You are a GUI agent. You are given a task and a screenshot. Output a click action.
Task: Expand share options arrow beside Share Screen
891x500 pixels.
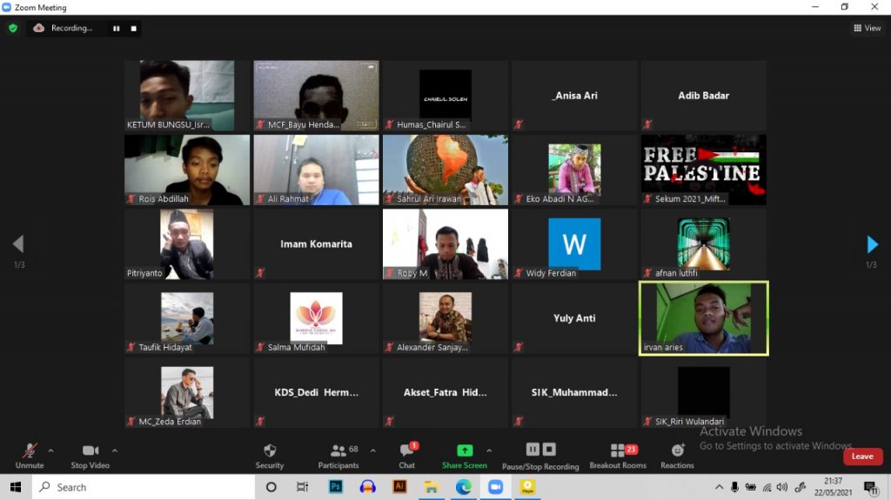coord(489,450)
